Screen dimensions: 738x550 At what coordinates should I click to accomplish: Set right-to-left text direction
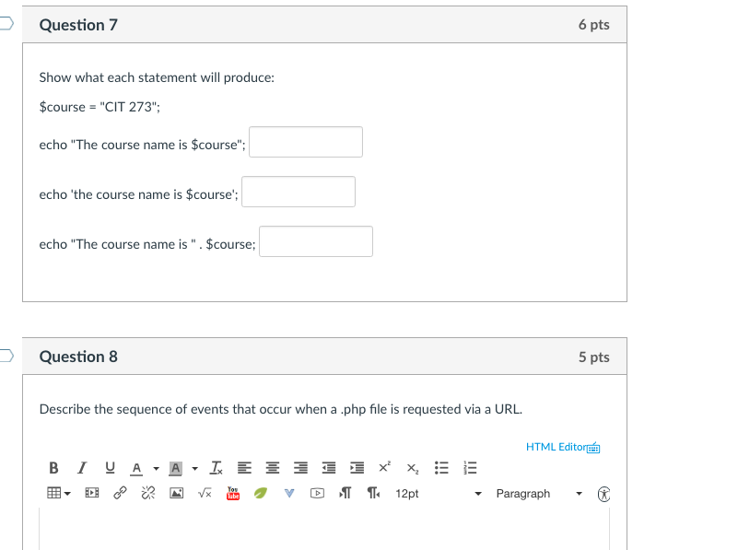tap(373, 493)
